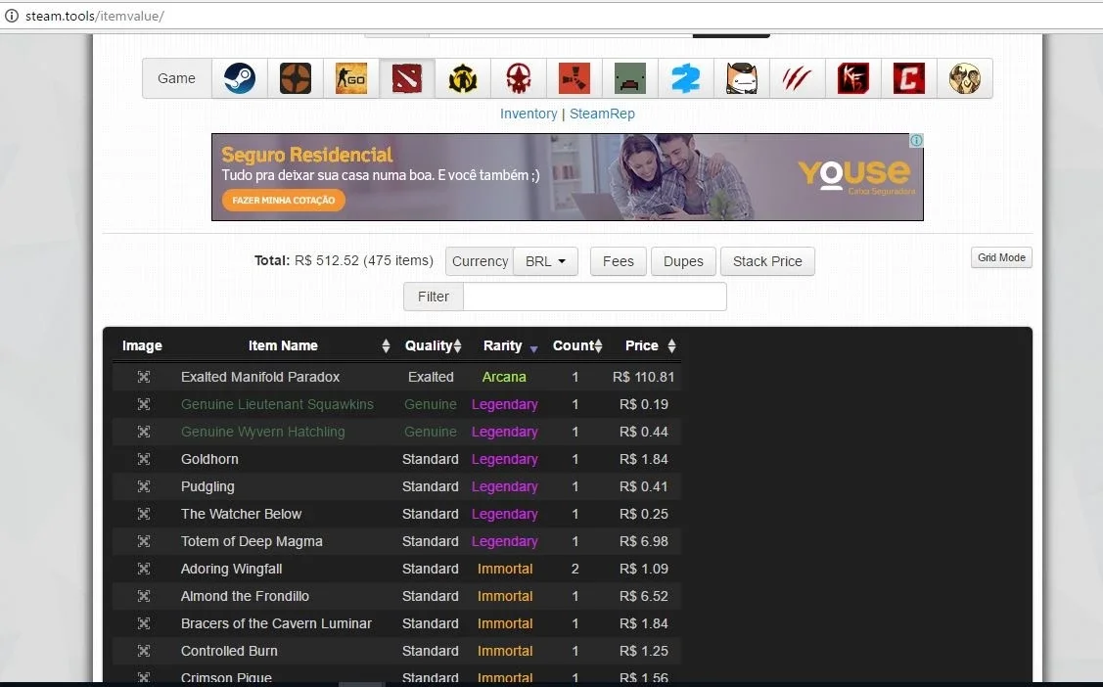The height and width of the screenshot is (687, 1103).
Task: Select the Goldhorn item name
Action: pyautogui.click(x=209, y=459)
